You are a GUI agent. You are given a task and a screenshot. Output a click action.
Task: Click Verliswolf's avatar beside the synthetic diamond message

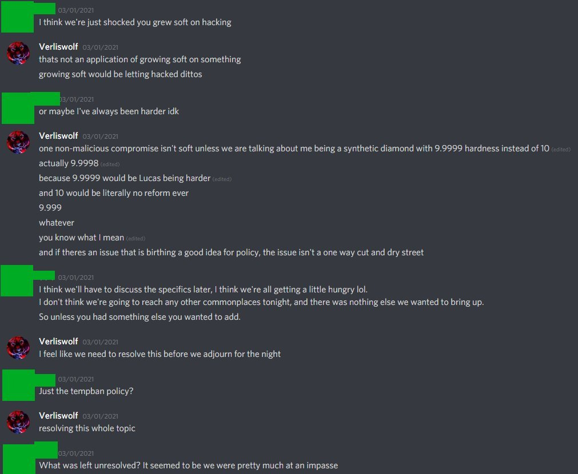(18, 142)
